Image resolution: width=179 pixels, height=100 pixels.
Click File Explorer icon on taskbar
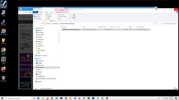pyautogui.click(x=43, y=98)
